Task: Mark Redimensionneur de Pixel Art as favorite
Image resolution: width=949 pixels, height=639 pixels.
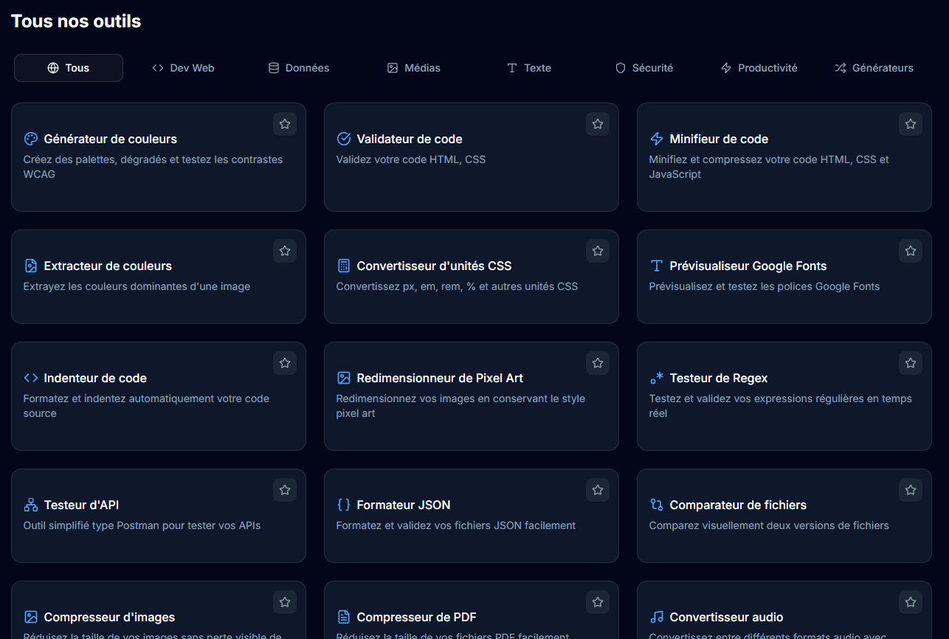Action: click(x=598, y=363)
